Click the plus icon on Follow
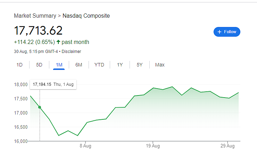Image resolution: width=257 pixels, height=155 pixels. pyautogui.click(x=219, y=32)
